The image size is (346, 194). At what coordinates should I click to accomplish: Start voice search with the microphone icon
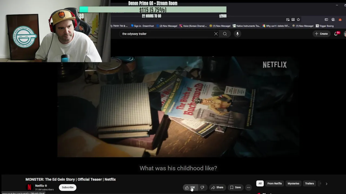[x=237, y=34]
